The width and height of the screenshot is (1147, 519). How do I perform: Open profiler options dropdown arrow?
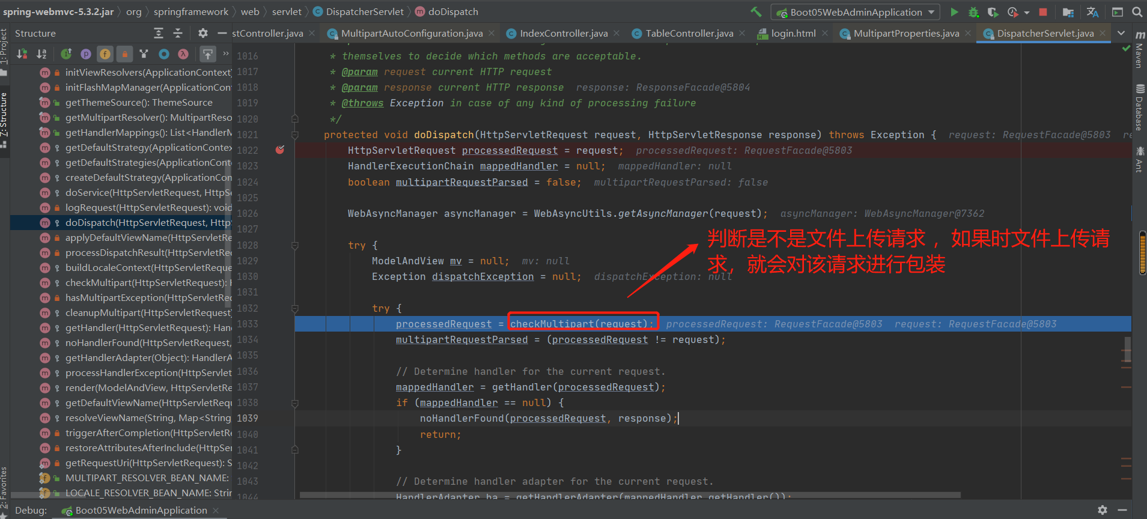point(1027,13)
